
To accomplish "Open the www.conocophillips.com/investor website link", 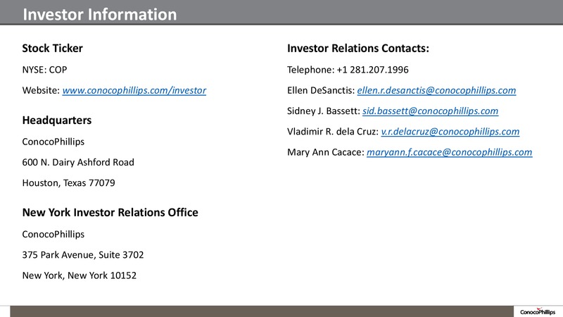I will pyautogui.click(x=134, y=90).
